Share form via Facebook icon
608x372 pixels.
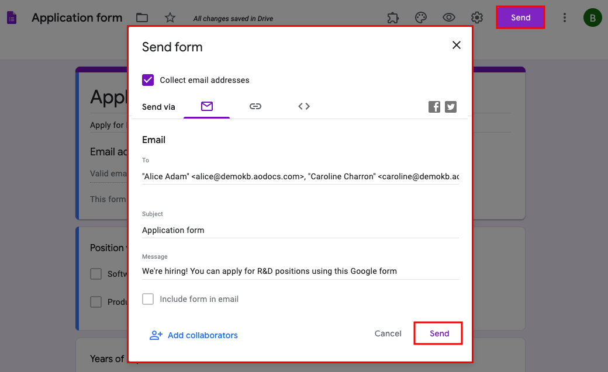tap(434, 107)
